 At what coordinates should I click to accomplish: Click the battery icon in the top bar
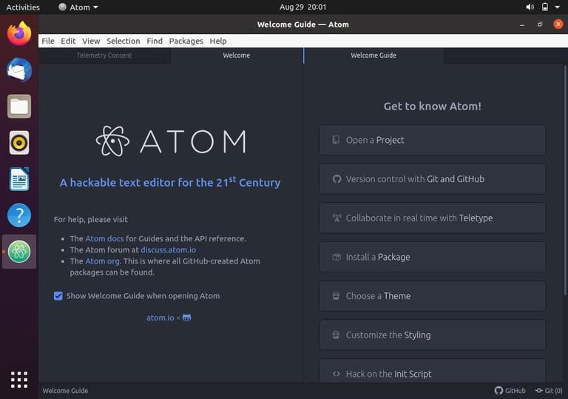(545, 7)
